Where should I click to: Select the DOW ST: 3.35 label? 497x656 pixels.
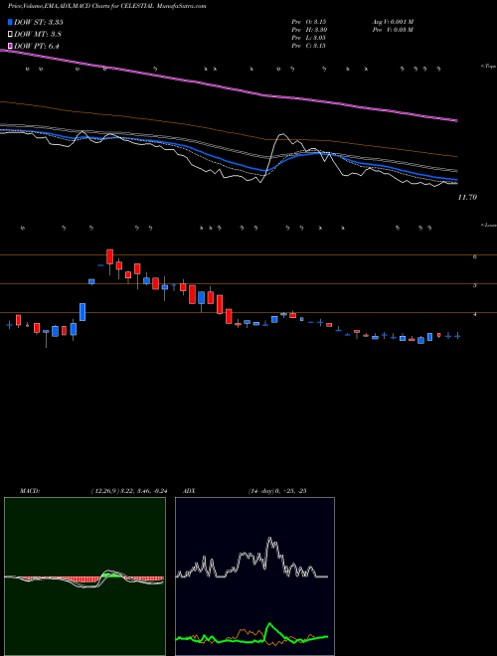click(39, 22)
